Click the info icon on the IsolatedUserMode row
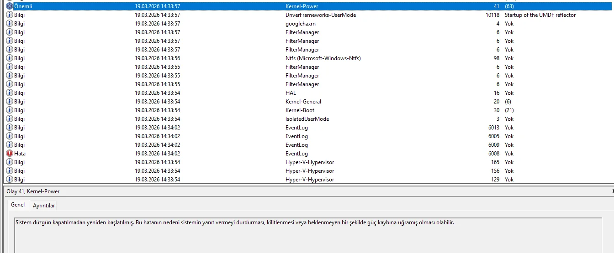Viewport: 614px width, 253px height. pos(10,119)
